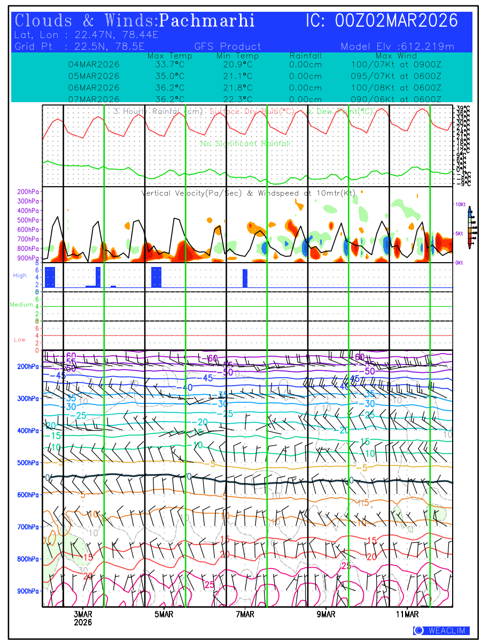Click the Max Wind column header
481x642 pixels.
point(396,56)
